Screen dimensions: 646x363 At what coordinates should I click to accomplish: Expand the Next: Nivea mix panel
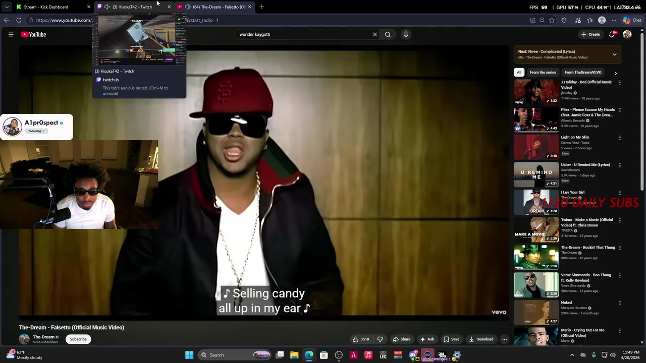[614, 54]
